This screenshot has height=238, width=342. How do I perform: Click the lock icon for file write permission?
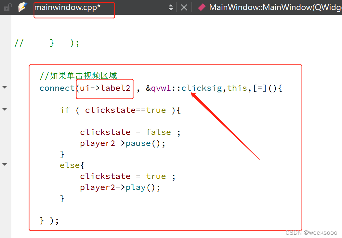7,7
